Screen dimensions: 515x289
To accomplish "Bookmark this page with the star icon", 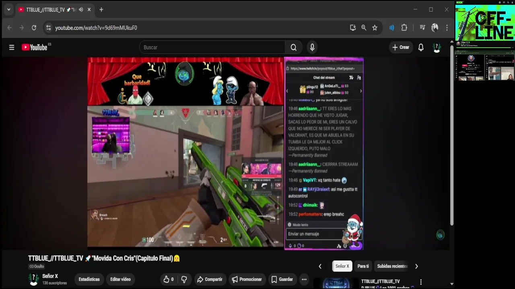I will coord(375,28).
